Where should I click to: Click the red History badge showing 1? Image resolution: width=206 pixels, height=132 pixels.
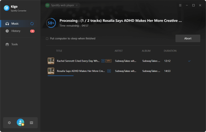(x=32, y=31)
